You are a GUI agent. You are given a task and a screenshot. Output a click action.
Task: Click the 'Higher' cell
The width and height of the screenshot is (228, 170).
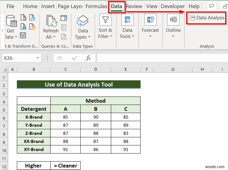click(34, 166)
